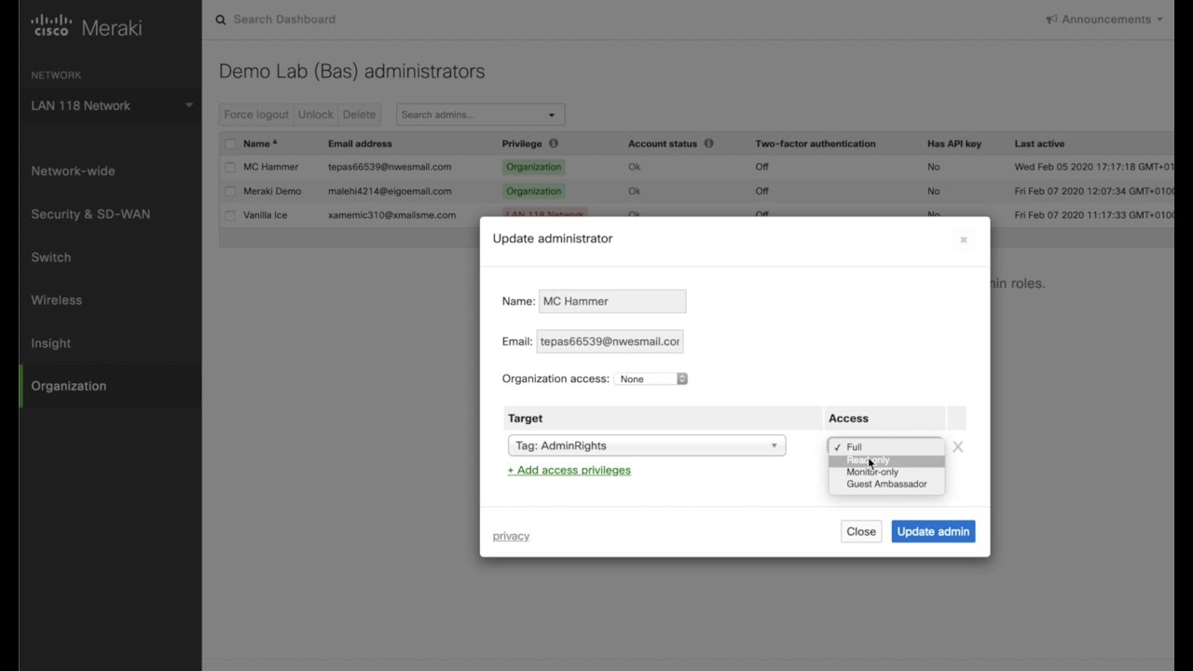
Task: Click email malehi4214@eigoemail.com
Action: pyautogui.click(x=390, y=191)
